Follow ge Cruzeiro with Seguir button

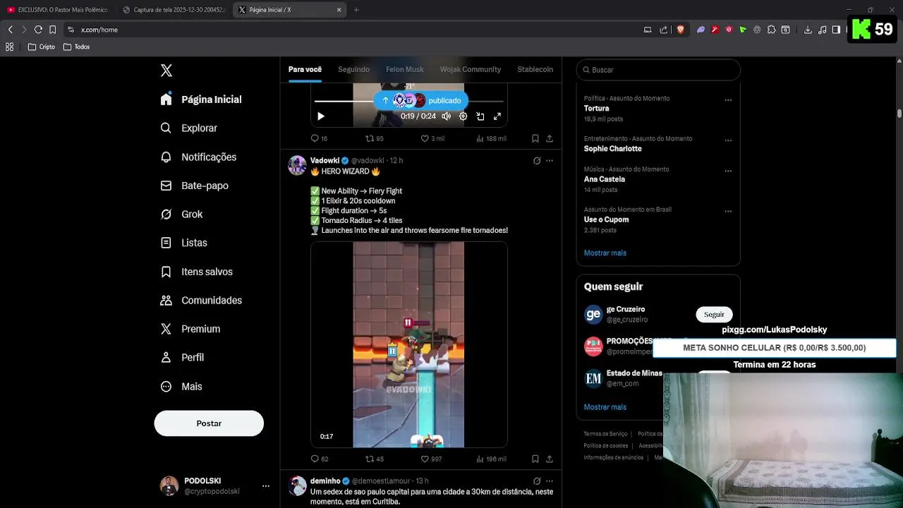(714, 315)
